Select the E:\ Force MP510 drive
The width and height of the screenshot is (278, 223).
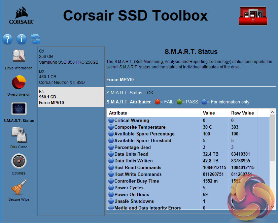pos(71,97)
